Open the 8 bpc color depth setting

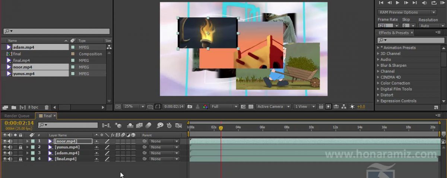[33, 107]
